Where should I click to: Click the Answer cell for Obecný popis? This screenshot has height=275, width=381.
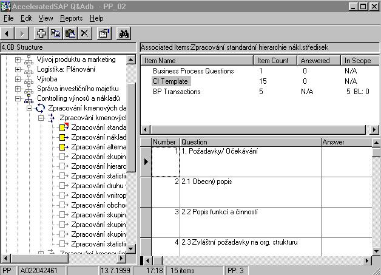(346, 192)
